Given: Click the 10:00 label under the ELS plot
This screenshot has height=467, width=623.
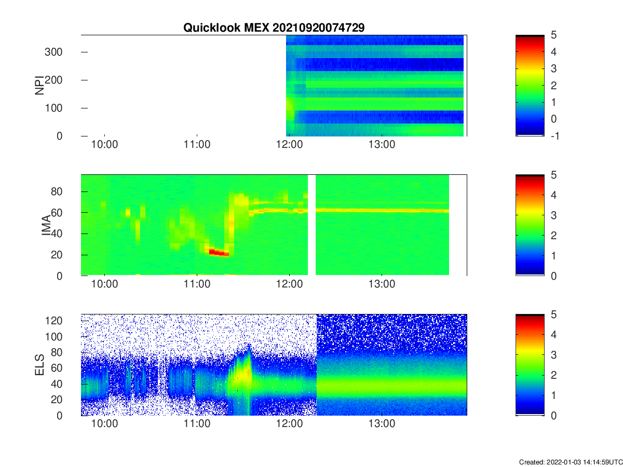Looking at the screenshot, I should (105, 424).
